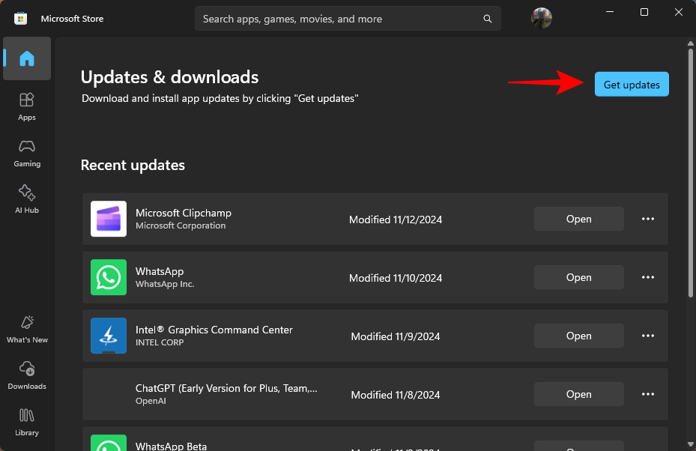Viewport: 696px width, 451px height.
Task: Open AI Hub from sidebar
Action: coord(27,199)
